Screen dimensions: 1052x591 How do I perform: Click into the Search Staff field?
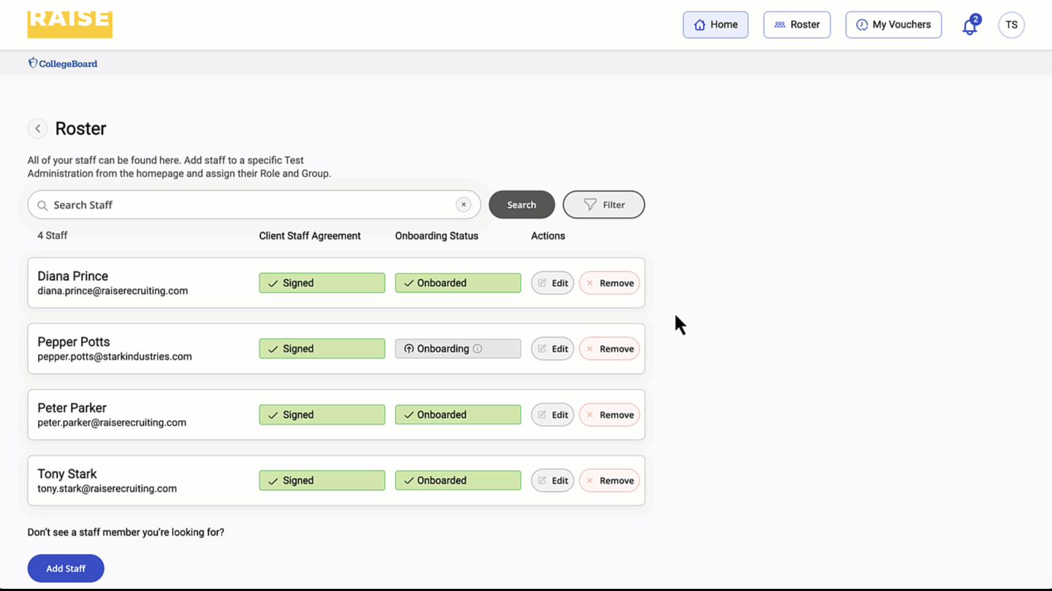(248, 205)
